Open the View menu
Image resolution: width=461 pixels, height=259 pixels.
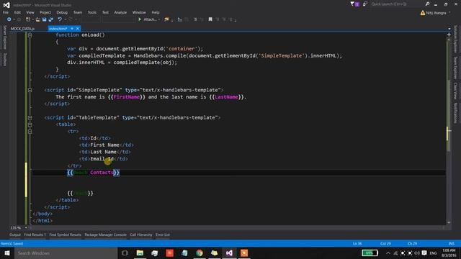tap(30, 12)
